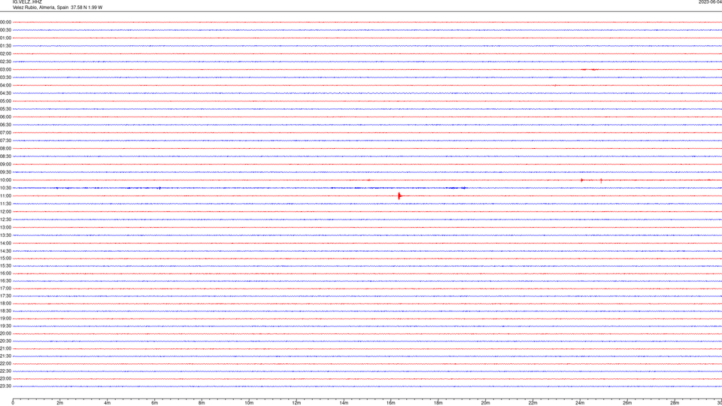Click the red burst near 24m on 03:00 trace
722x406 pixels.
[x=590, y=69]
